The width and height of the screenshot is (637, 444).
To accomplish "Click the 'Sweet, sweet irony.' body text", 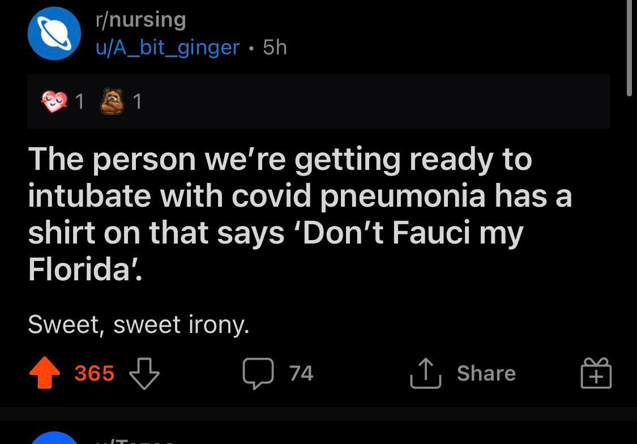I will click(139, 325).
